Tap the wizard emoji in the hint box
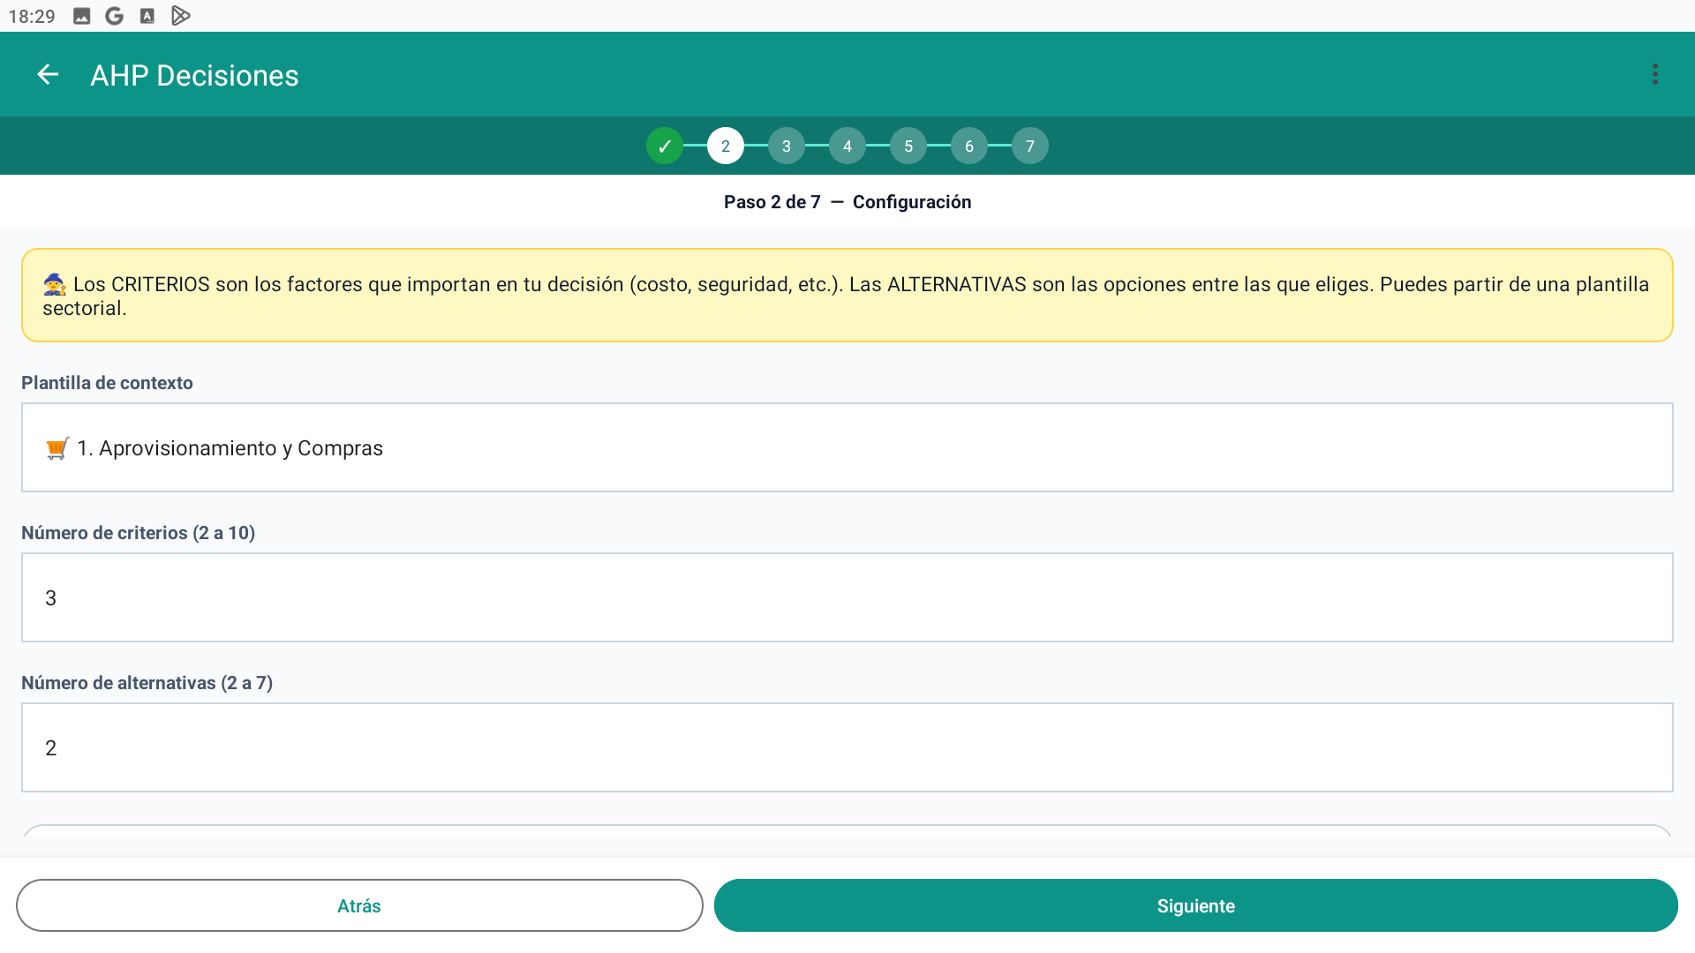 coord(55,284)
